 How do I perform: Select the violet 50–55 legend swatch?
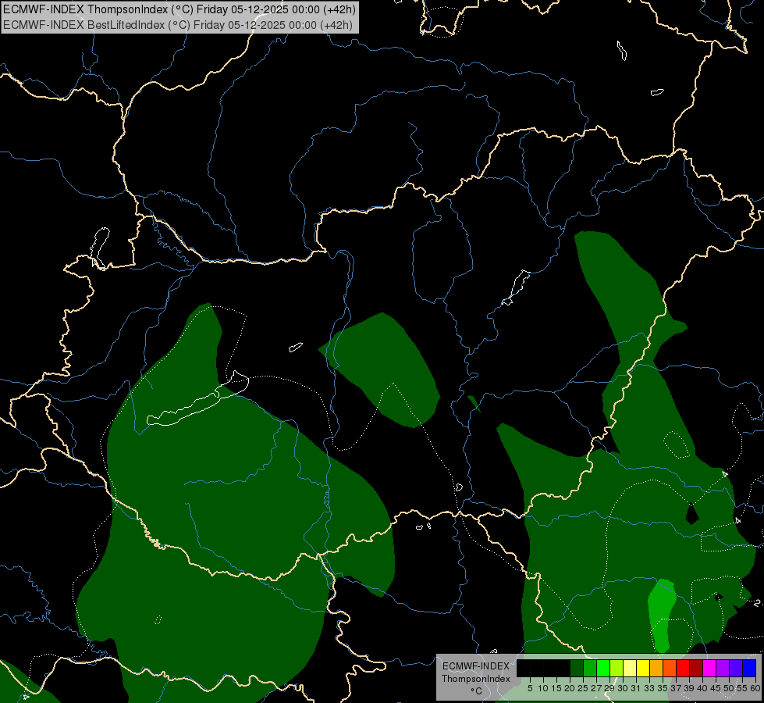[736, 668]
